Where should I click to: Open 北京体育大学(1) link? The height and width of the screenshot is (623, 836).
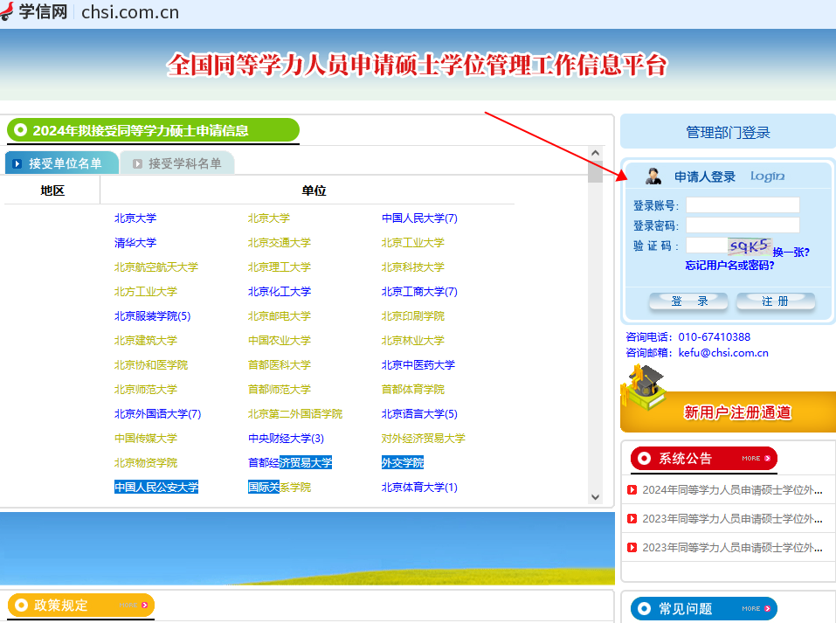[x=419, y=487]
